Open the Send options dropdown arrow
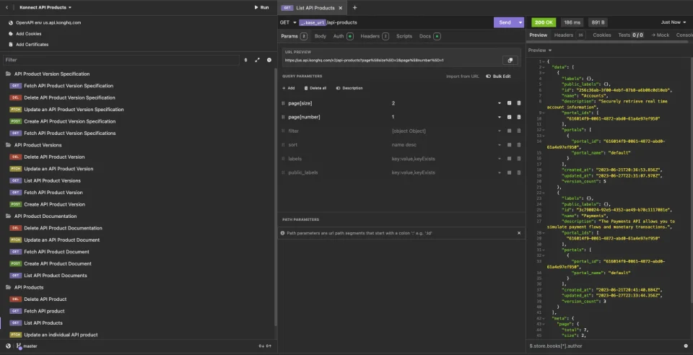Image resolution: width=693 pixels, height=355 pixels. point(520,22)
